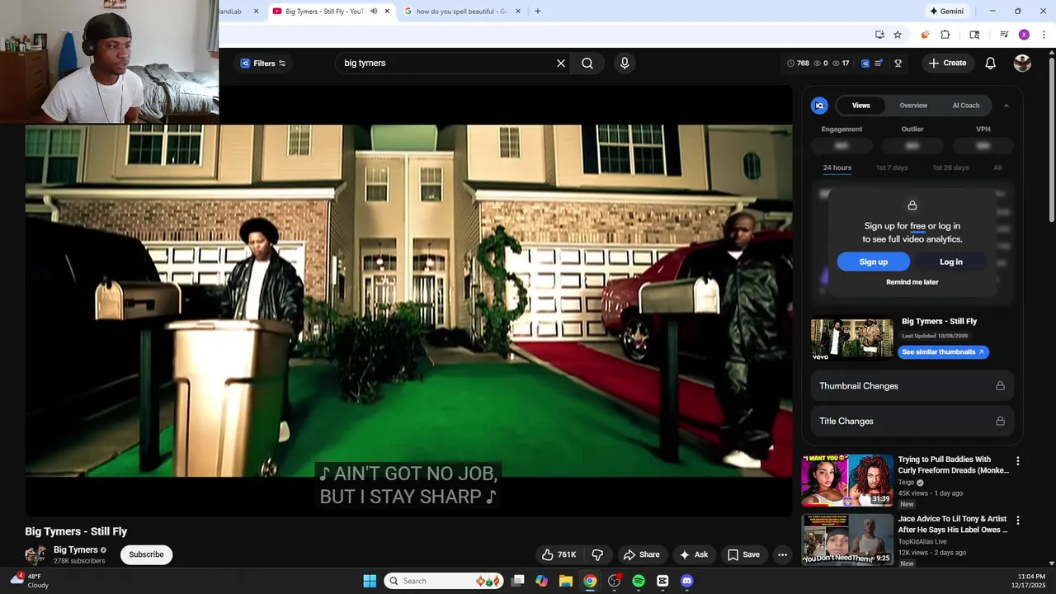
Task: Collapse the vidIQ panel with chevron
Action: (x=1006, y=106)
